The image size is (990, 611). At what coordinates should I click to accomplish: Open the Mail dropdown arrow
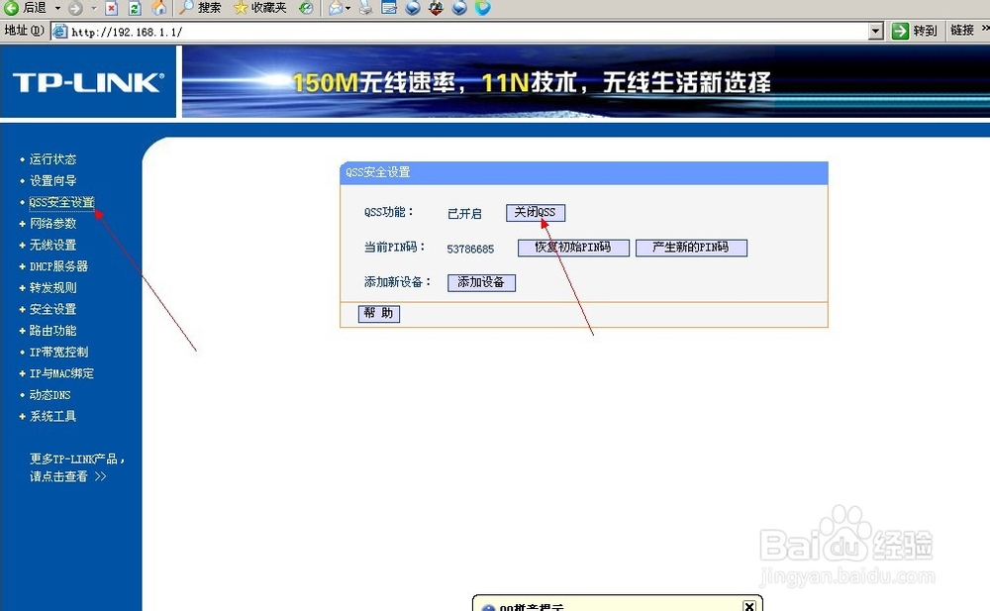click(347, 8)
